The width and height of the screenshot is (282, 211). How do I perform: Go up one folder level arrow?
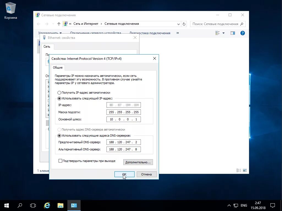click(x=59, y=24)
